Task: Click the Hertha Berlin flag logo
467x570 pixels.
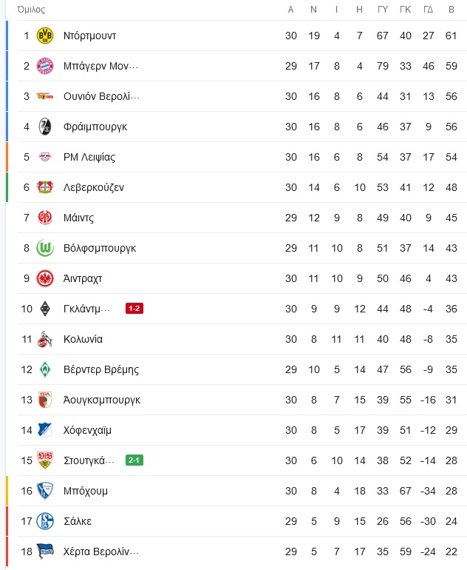Action: [45, 551]
